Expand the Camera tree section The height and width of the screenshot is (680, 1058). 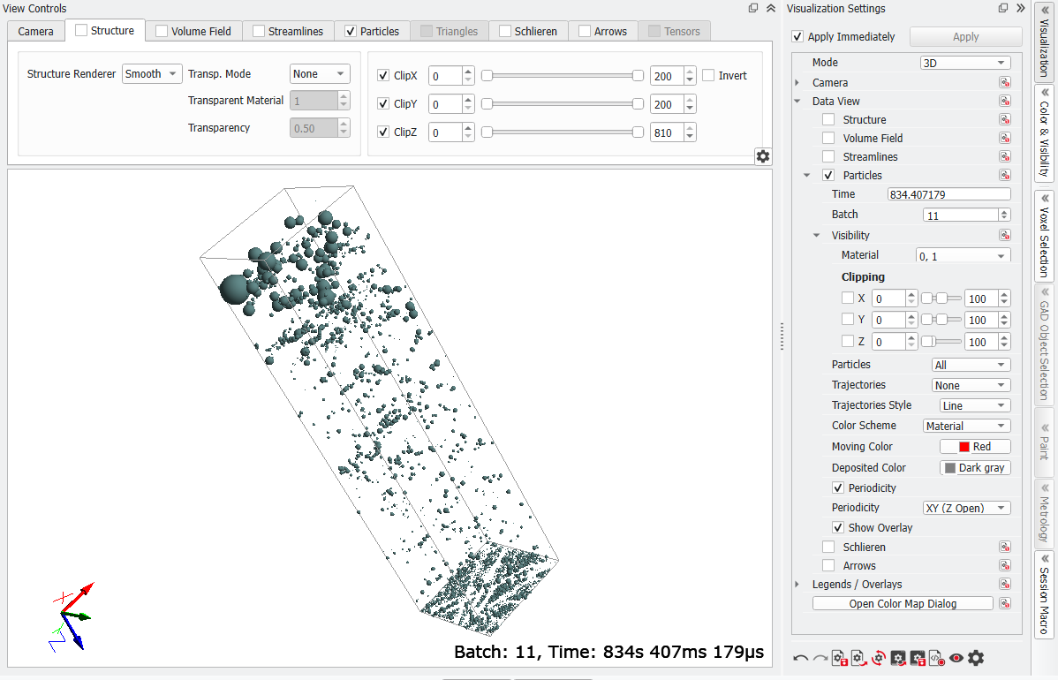(x=797, y=82)
